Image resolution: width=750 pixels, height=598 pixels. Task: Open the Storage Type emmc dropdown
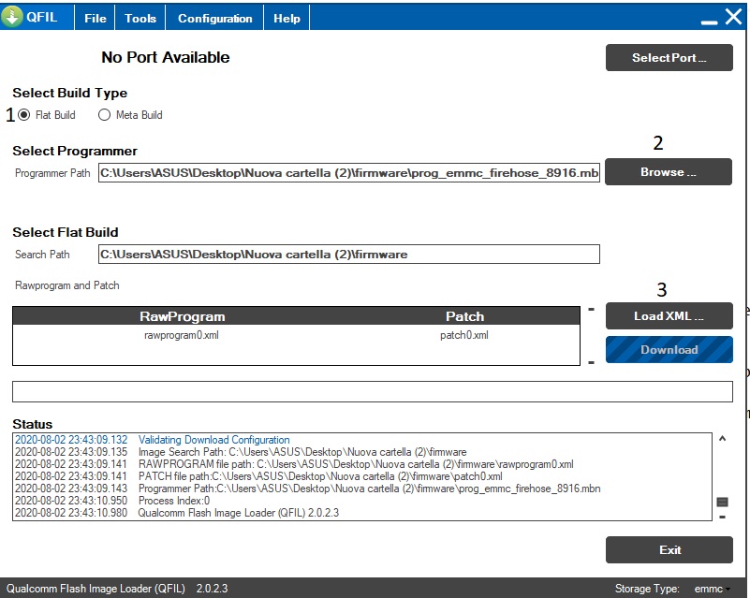pos(713,589)
